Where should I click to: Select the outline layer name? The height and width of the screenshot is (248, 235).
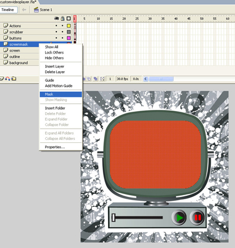[x=15, y=56]
